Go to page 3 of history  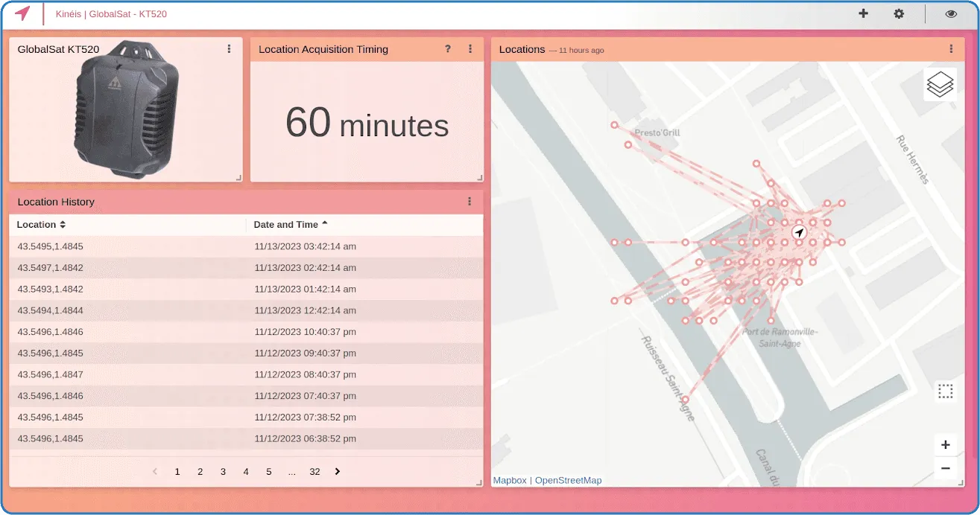click(223, 472)
